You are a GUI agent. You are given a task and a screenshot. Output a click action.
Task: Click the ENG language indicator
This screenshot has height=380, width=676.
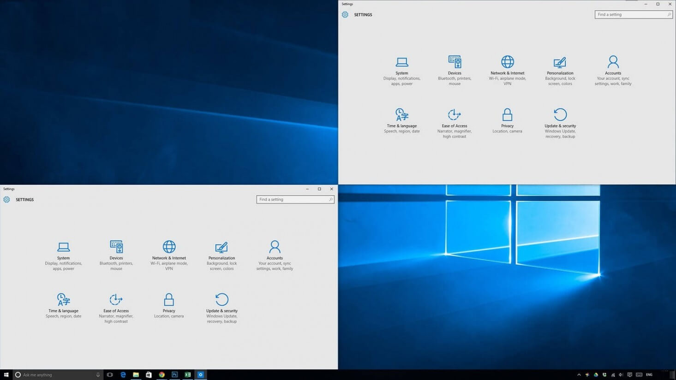[x=648, y=374]
